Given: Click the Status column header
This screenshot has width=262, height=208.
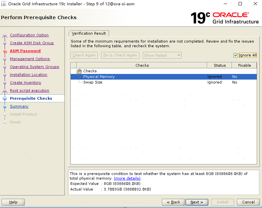Looking at the screenshot, I should [220, 65].
